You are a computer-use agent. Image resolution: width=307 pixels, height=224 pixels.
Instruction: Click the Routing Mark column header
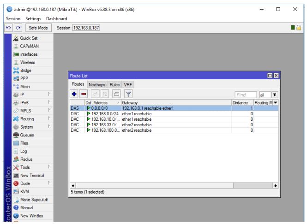click(x=263, y=103)
